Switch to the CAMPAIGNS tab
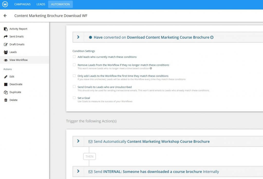Screen dimensions: 263x179 coord(23,4)
